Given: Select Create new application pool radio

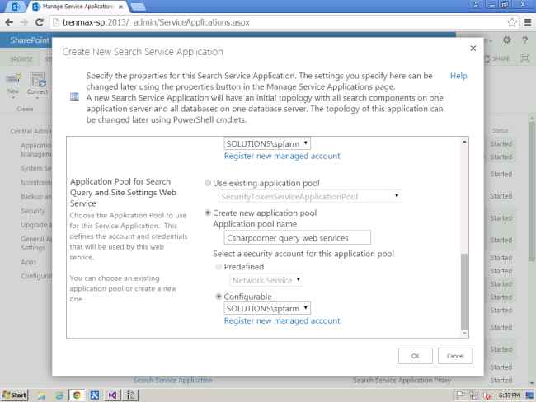Looking at the screenshot, I should 208,213.
